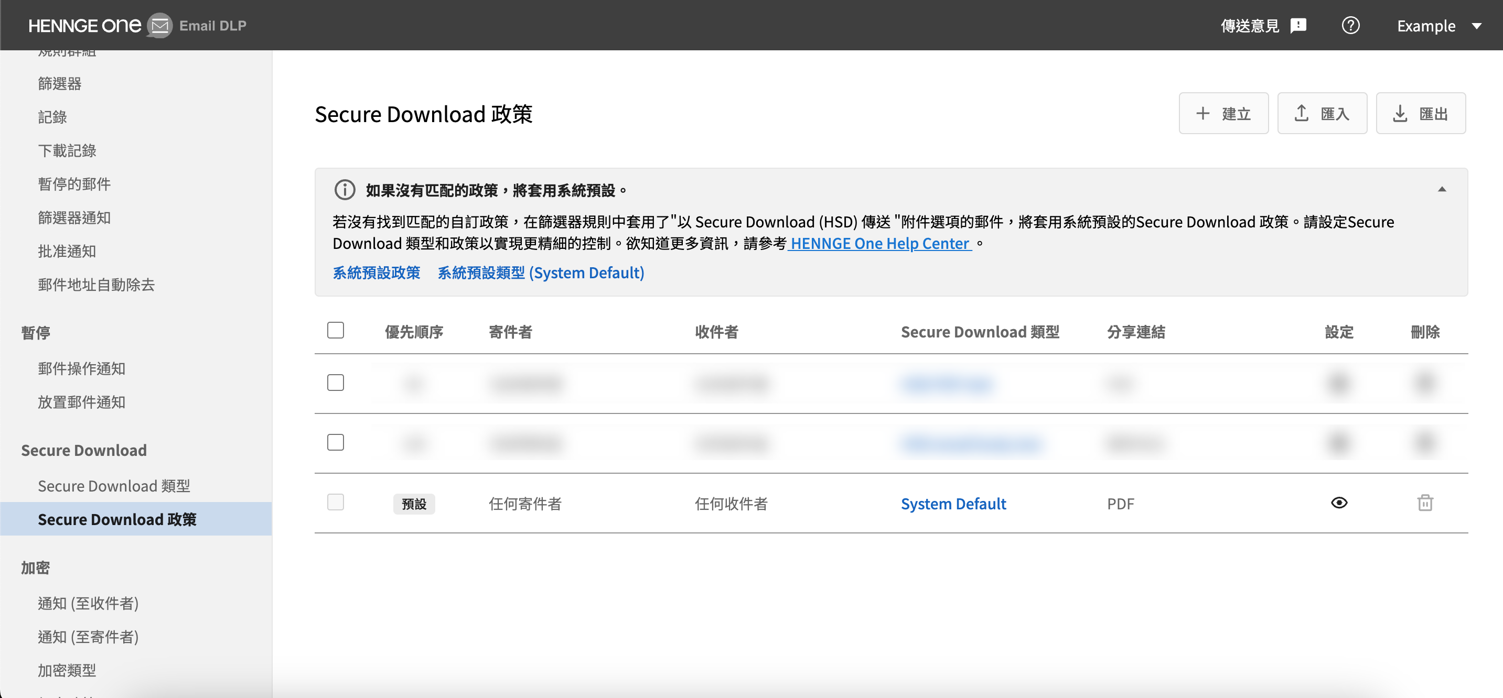Screen dimensions: 1503x698
Task: Click the 暫停 sidebar section heading
Action: tap(36, 332)
